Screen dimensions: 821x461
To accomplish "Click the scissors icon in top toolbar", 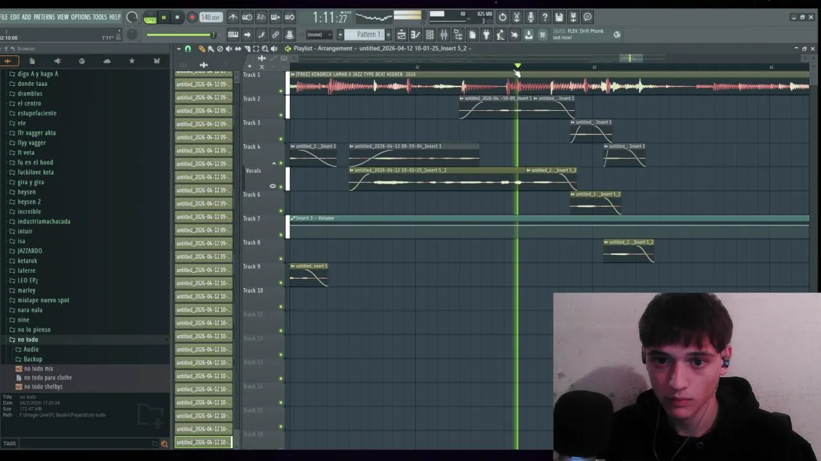I will pos(516,17).
